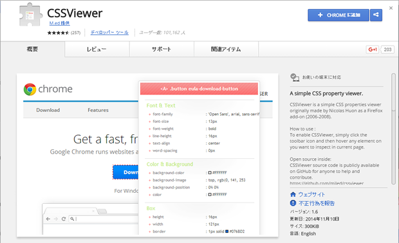Open the ウェブサイト link
Image resolution: width=399 pixels, height=243 pixels.
click(311, 194)
